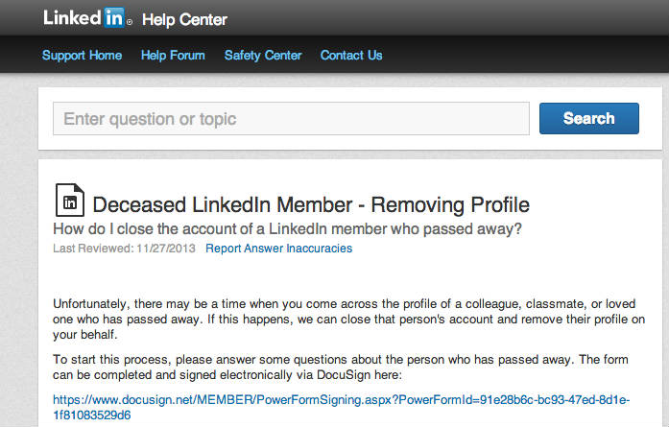
Task: Select the "Deceased LinkedIn Member - Removing Profile" heading
Action: (x=311, y=204)
